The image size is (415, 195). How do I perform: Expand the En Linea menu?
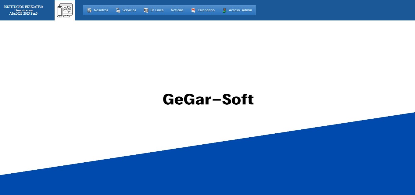pos(157,10)
